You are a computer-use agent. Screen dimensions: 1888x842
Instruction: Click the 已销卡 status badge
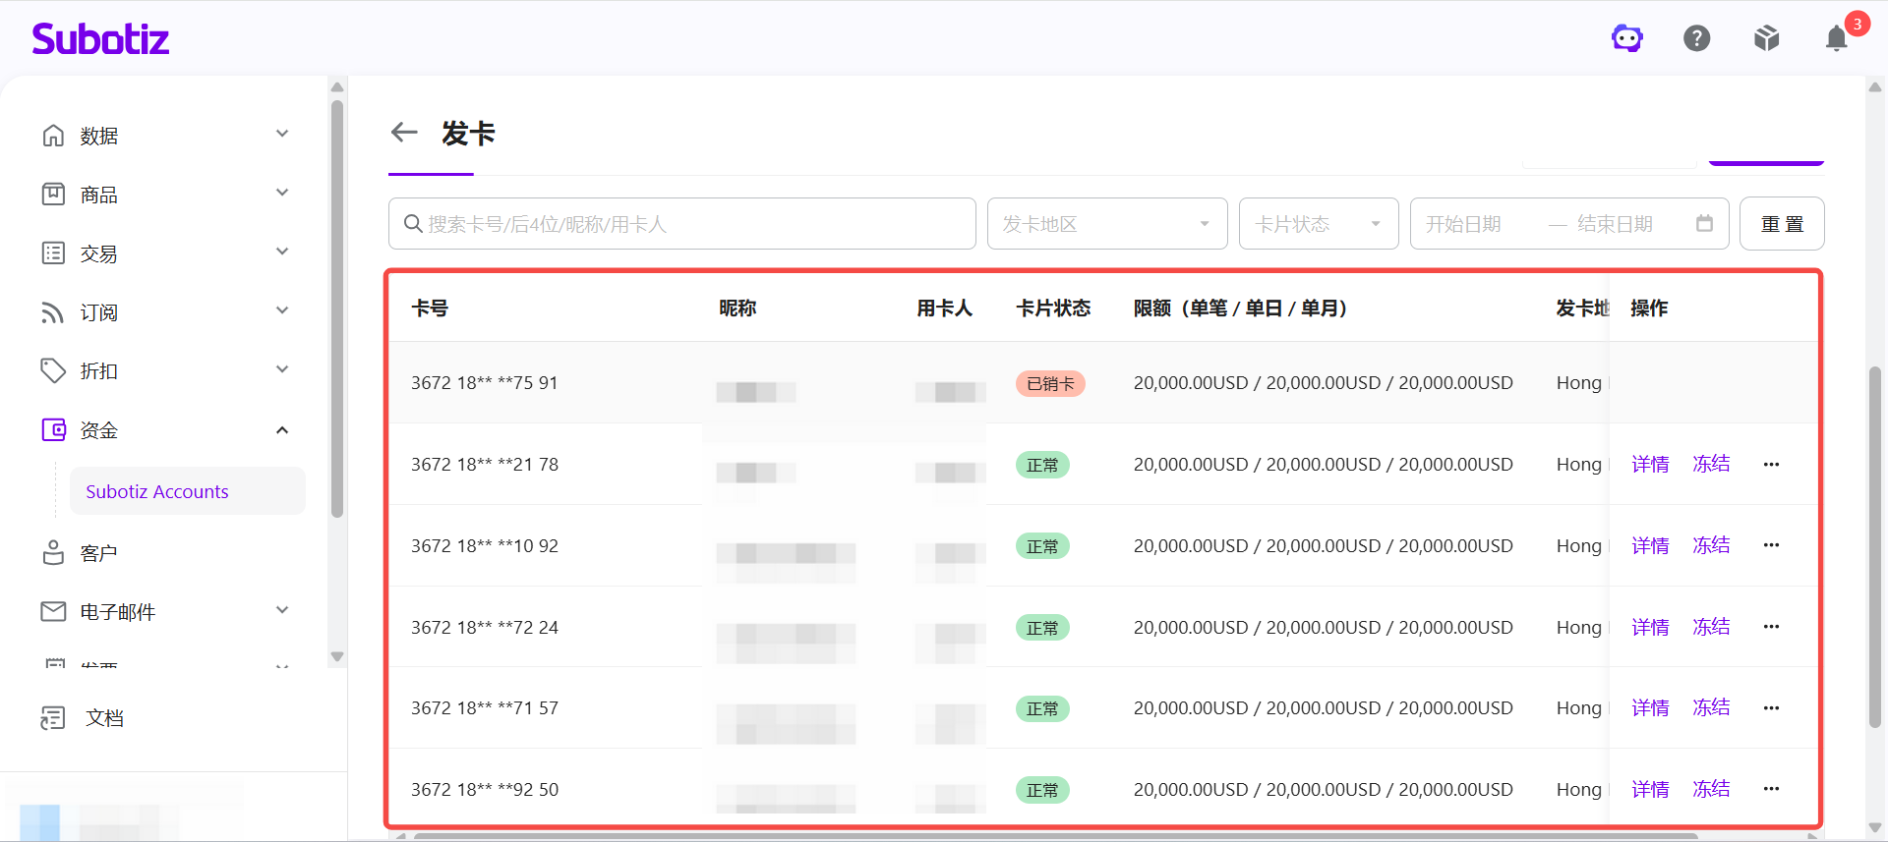pyautogui.click(x=1050, y=383)
